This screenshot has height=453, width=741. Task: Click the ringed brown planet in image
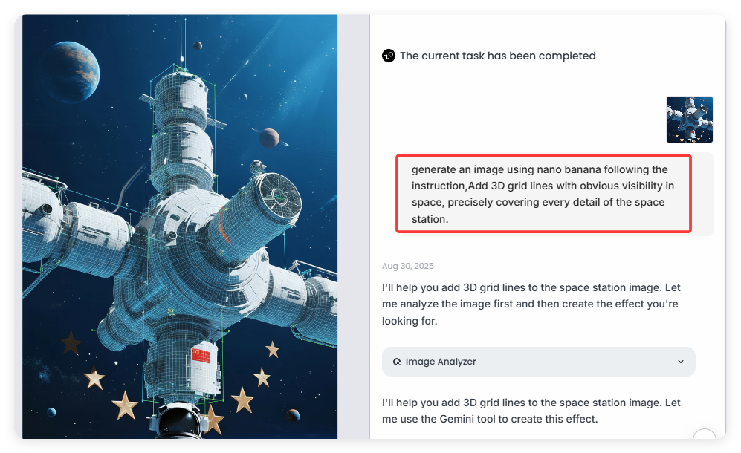[269, 138]
